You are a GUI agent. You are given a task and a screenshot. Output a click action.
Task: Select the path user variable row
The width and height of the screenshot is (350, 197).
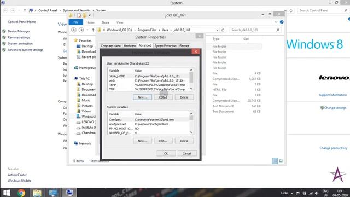pyautogui.click(x=148, y=80)
